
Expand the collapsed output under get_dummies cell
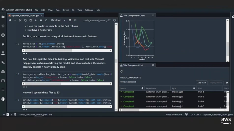(25, 54)
